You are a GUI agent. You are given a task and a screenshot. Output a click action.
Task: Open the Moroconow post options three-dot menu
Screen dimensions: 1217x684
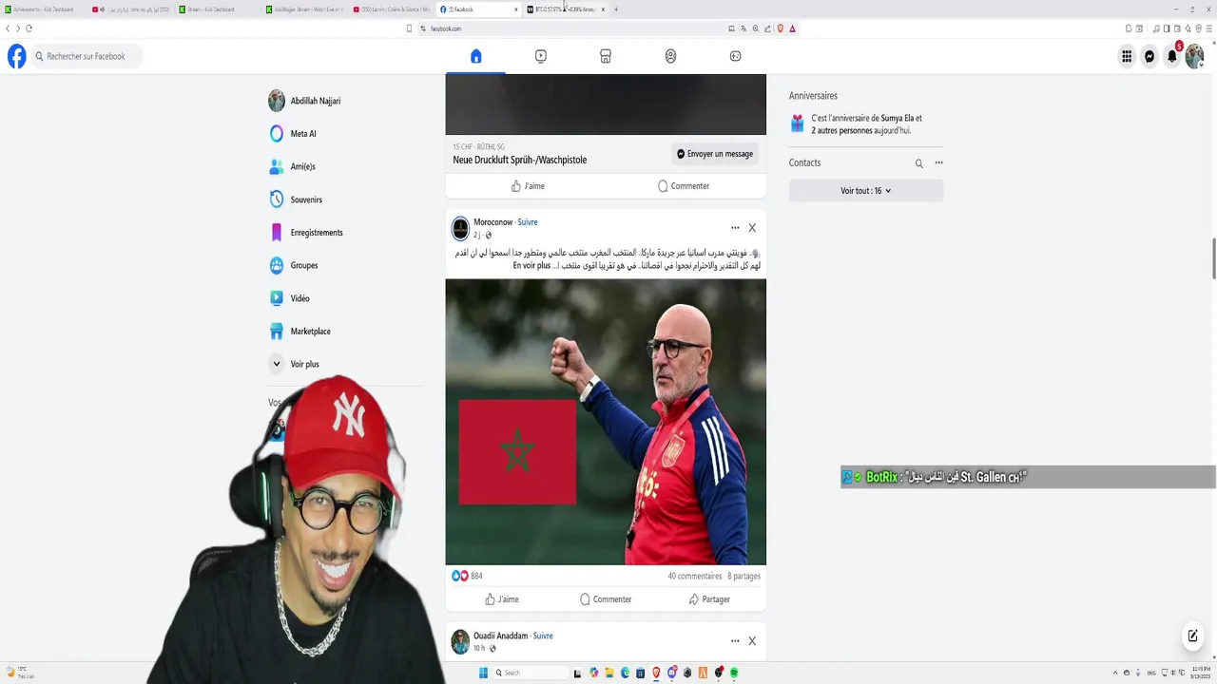[x=735, y=228]
